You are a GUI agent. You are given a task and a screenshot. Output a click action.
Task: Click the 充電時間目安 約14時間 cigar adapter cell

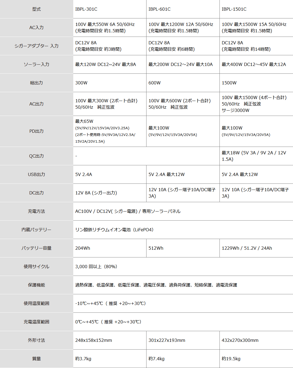256,46
